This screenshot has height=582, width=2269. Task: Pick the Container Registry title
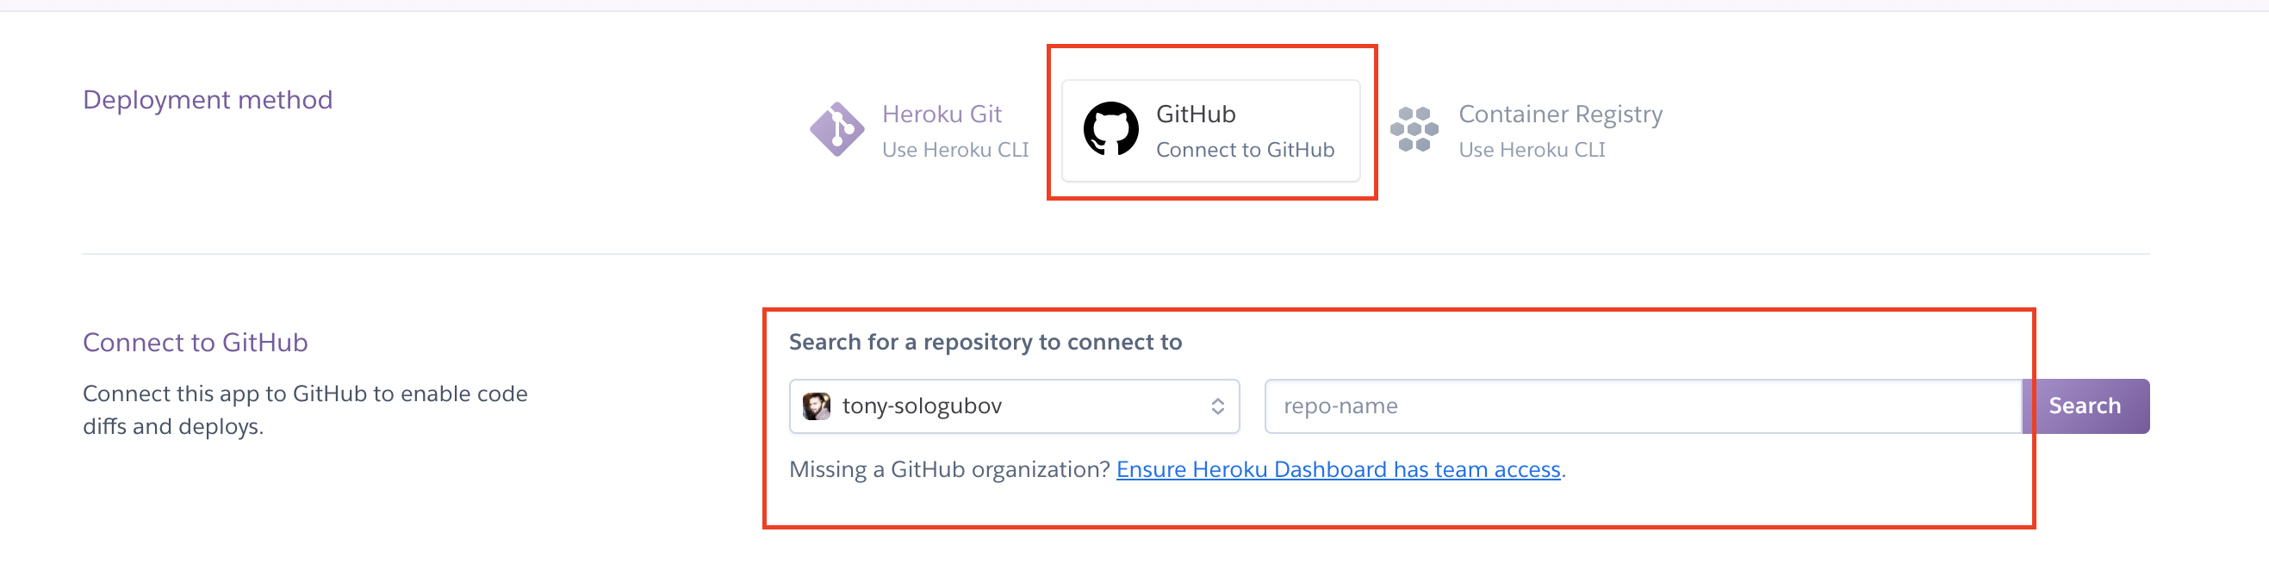point(1560,115)
